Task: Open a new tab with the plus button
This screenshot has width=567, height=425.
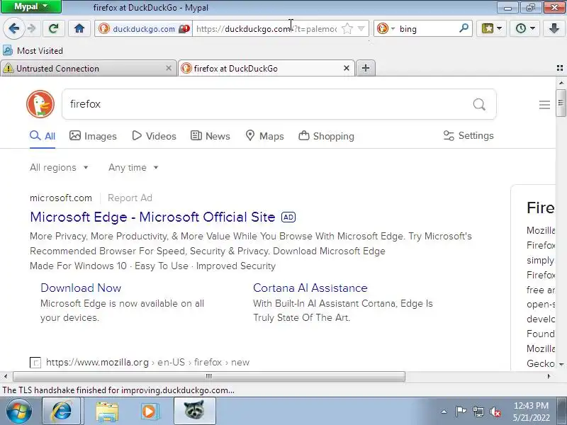Action: [366, 68]
